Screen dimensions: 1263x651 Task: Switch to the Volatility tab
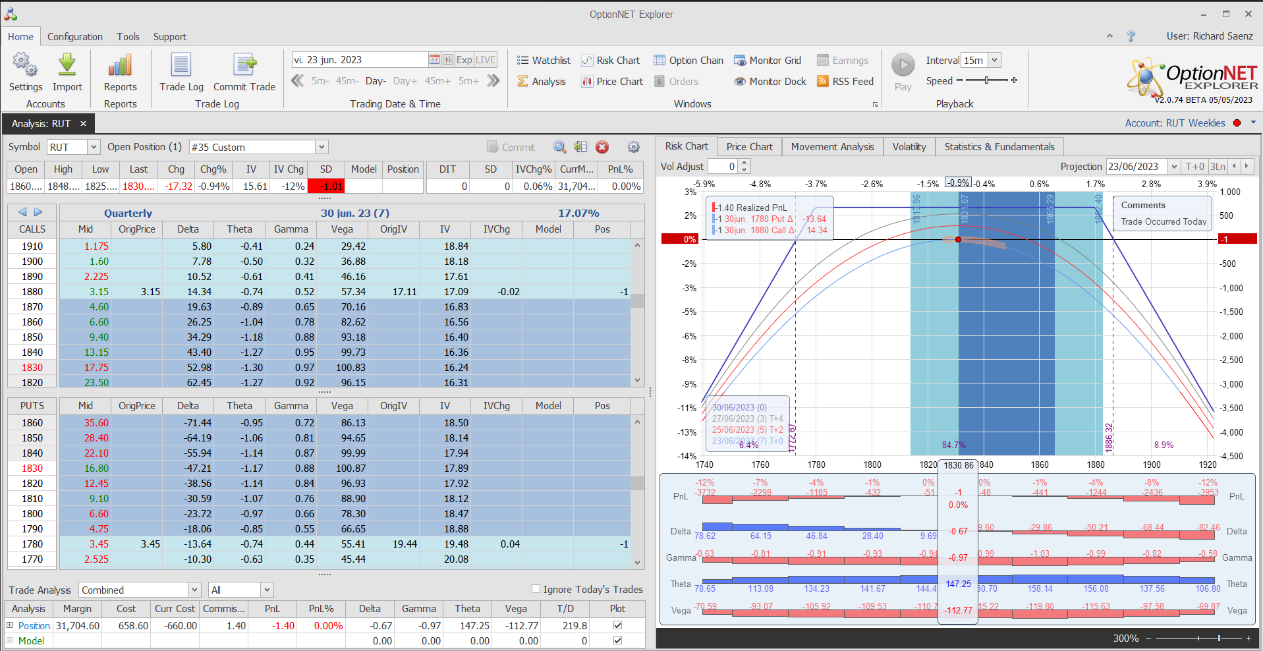pyautogui.click(x=909, y=147)
